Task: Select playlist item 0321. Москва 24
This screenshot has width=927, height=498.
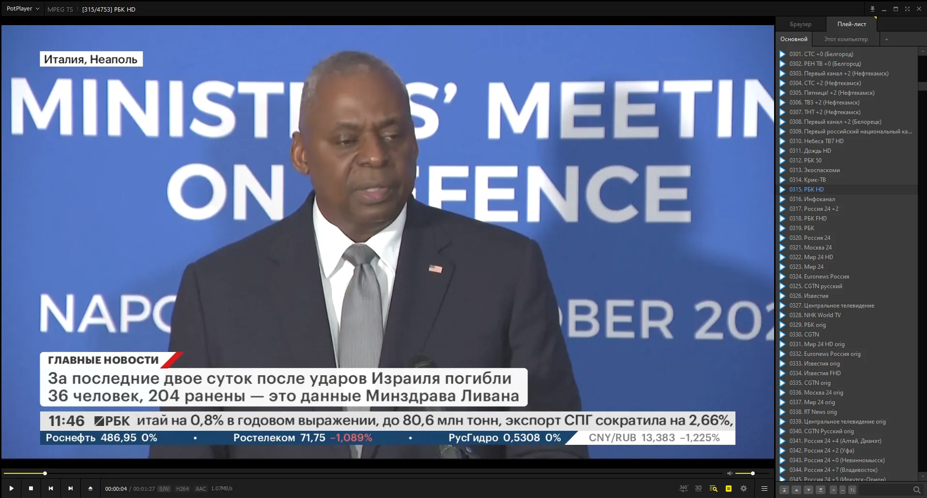Action: [847, 248]
